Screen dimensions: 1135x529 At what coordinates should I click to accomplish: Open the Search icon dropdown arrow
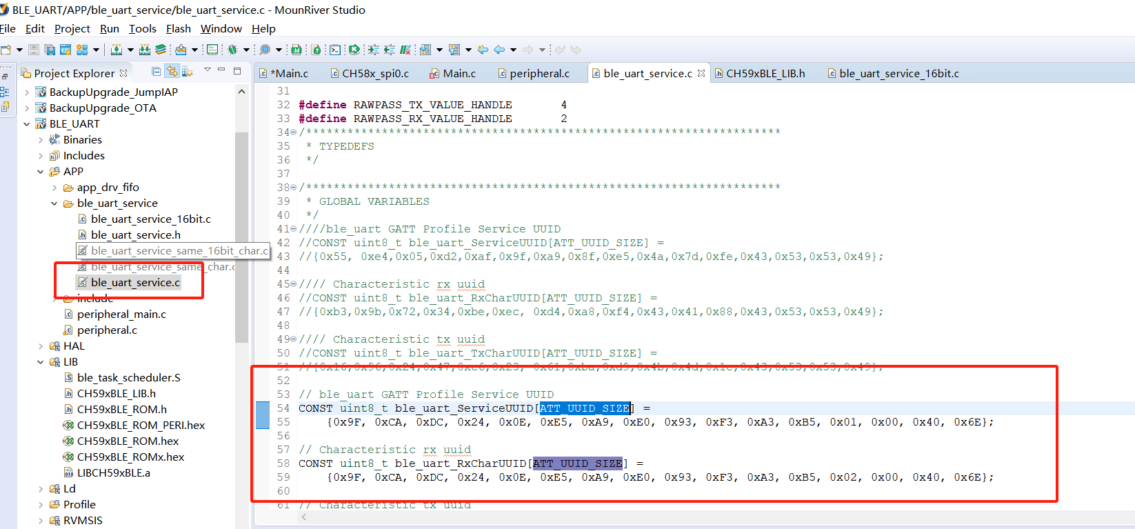[279, 50]
